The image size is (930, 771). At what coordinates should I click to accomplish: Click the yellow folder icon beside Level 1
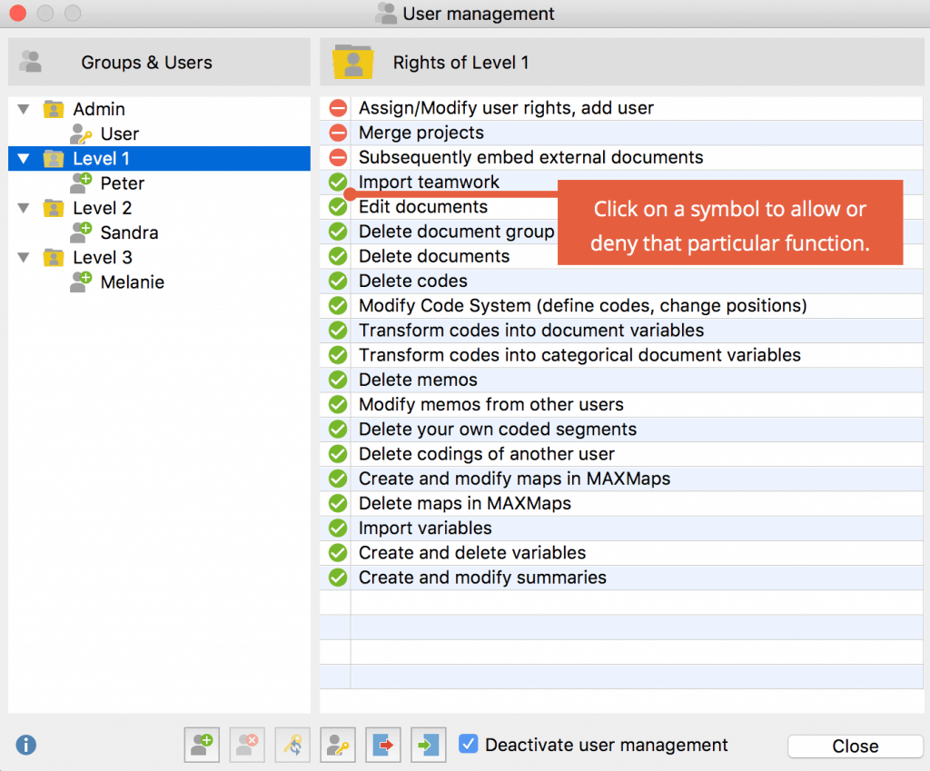(x=53, y=158)
